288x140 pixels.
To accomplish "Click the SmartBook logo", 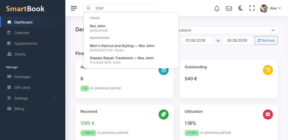I will [x=25, y=8].
